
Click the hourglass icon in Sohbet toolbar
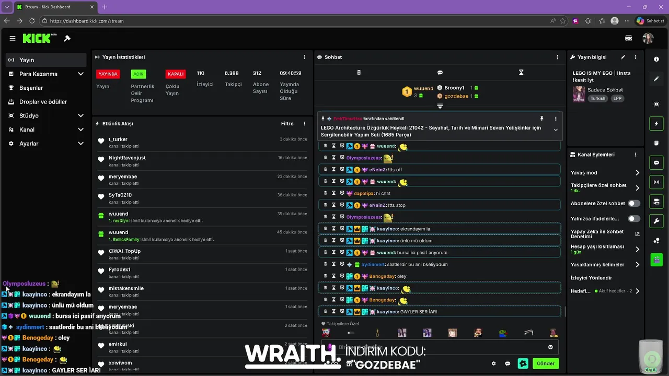click(x=521, y=73)
